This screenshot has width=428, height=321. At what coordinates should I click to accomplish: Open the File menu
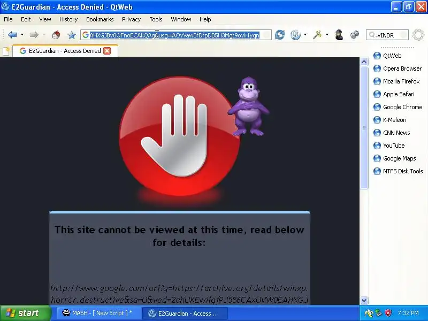coord(8,19)
